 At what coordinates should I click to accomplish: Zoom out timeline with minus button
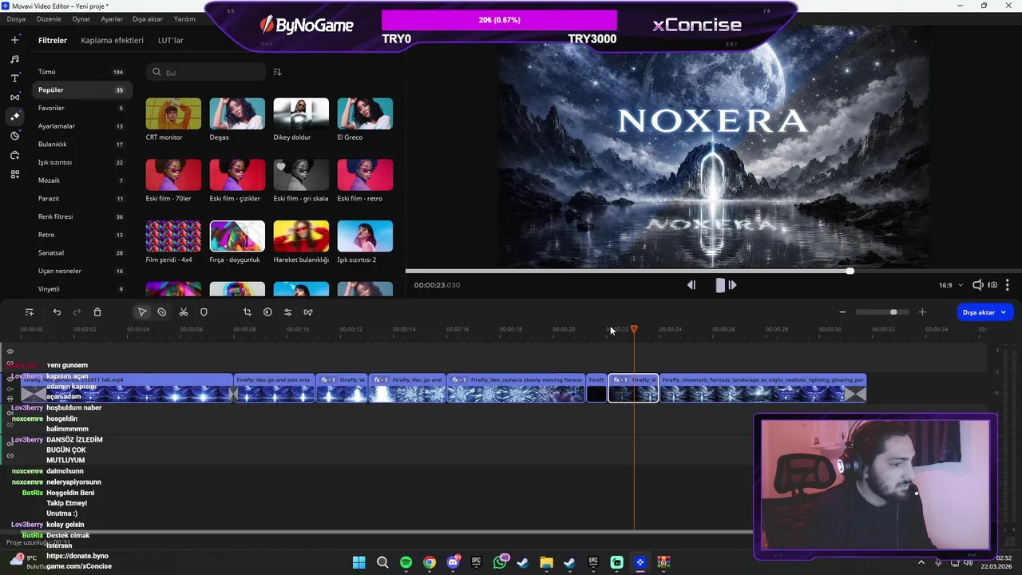(842, 312)
